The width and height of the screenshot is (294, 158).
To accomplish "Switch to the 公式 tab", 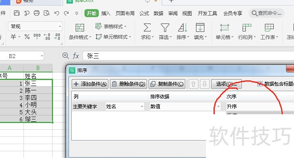I will click(x=144, y=13).
